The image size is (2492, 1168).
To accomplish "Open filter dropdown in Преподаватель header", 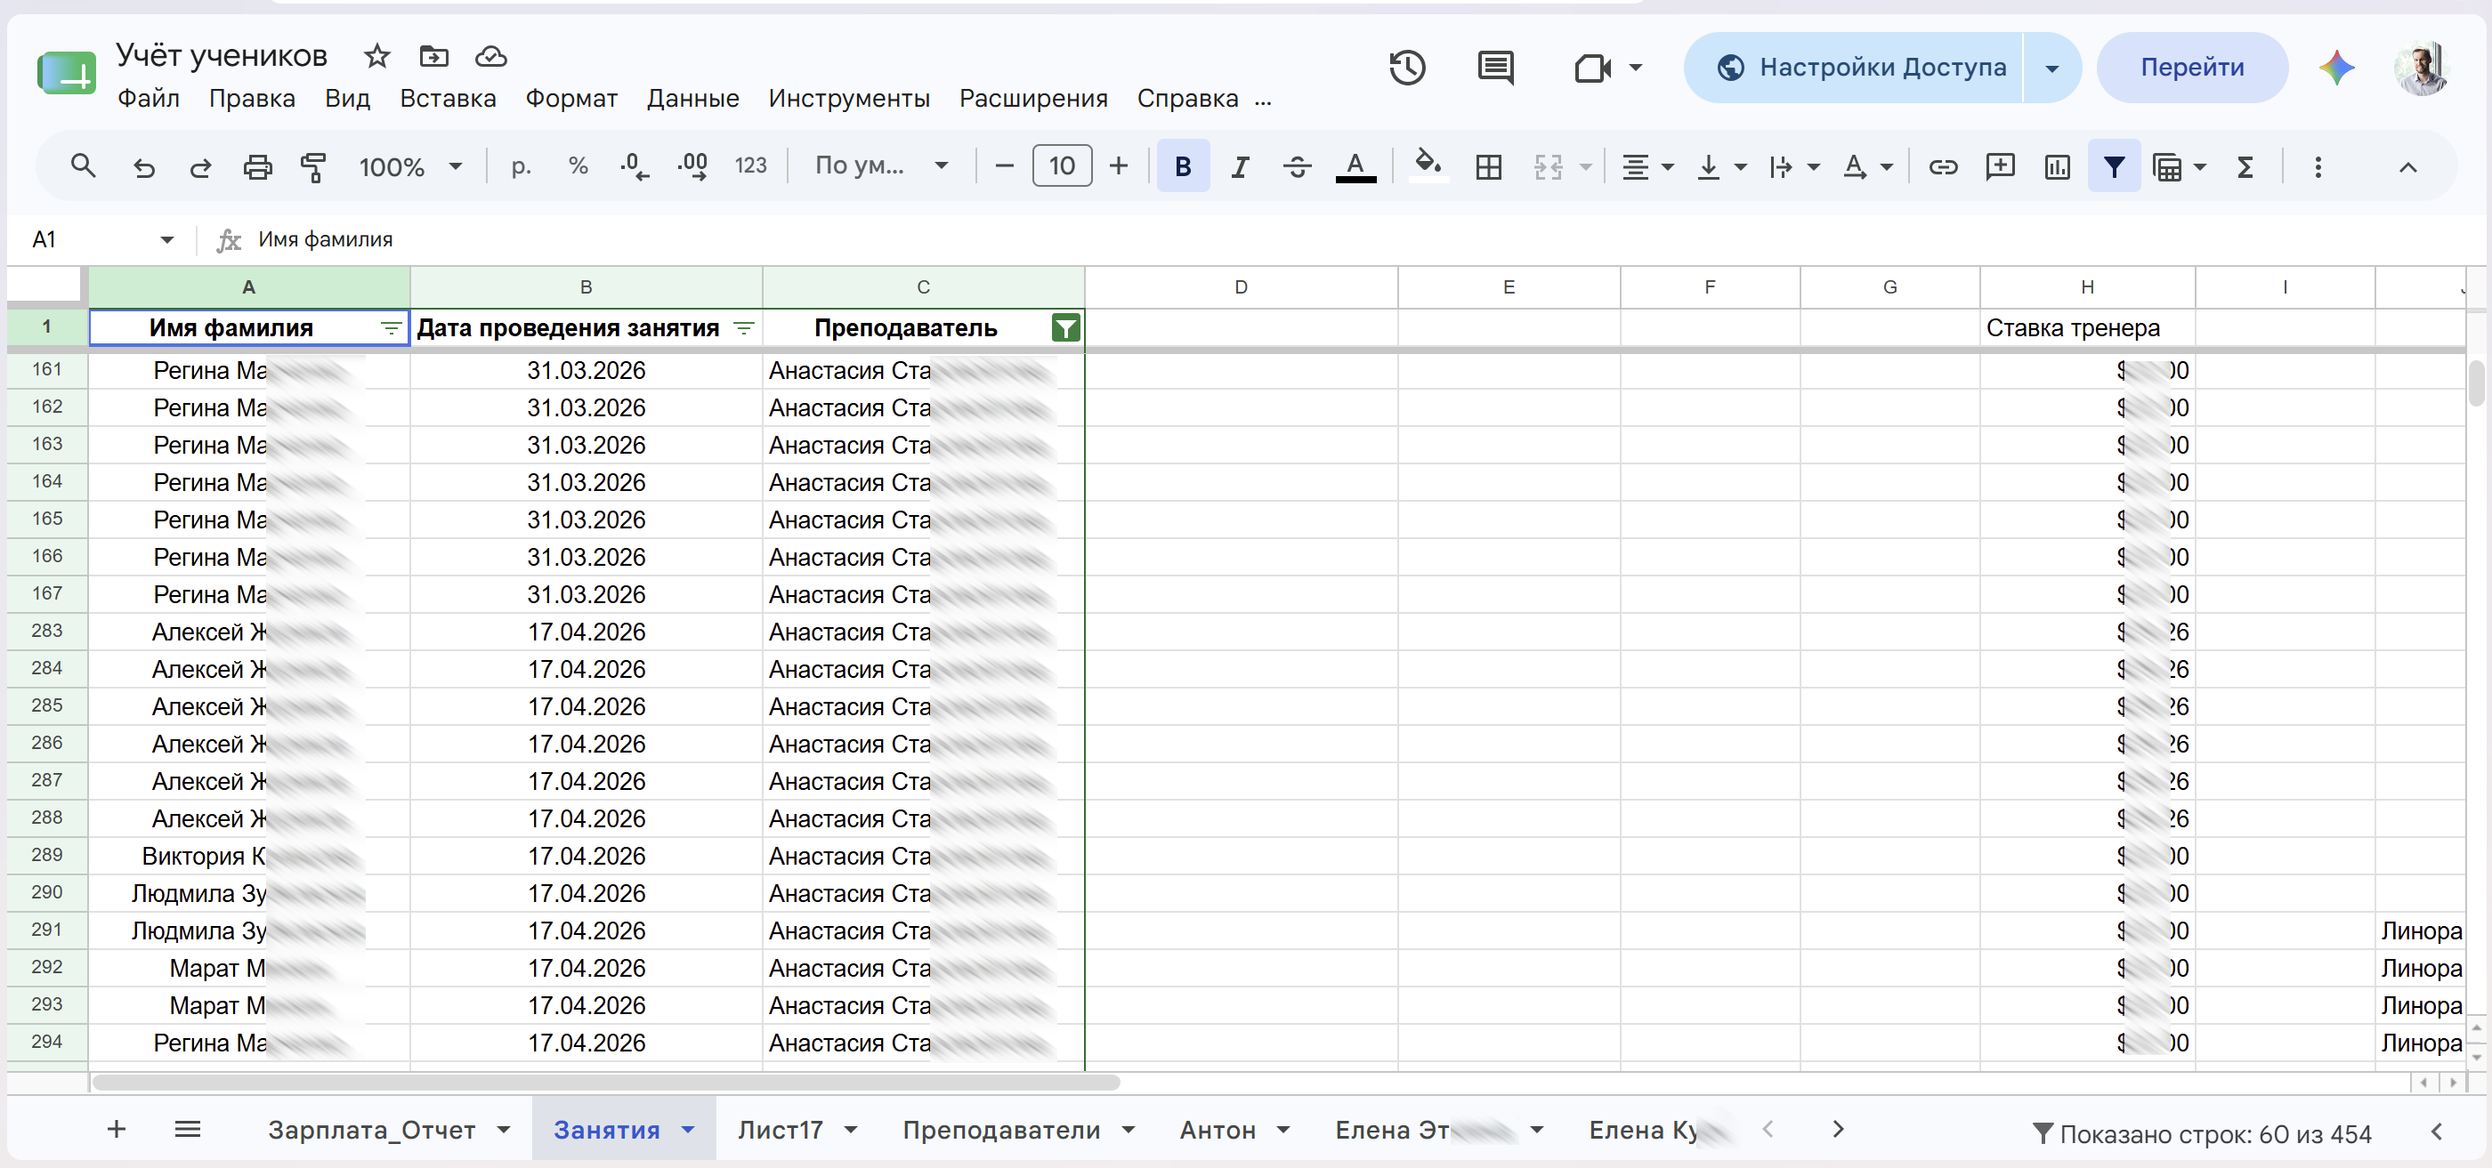I will click(1065, 327).
